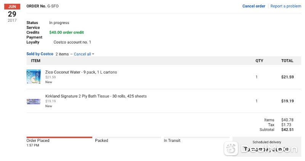Click the $40.00 order credit text
Image resolution: width=305 pixels, height=161 pixels.
point(66,32)
